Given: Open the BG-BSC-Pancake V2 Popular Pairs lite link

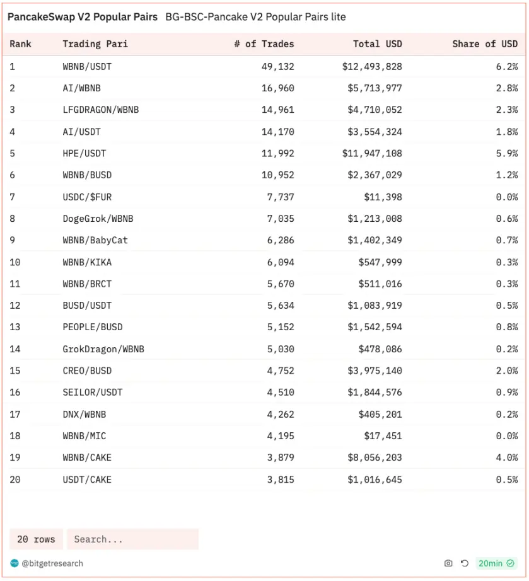Looking at the screenshot, I should tap(255, 17).
